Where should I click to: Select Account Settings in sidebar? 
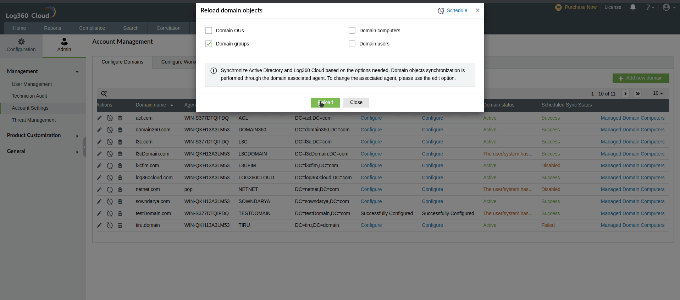[30, 108]
